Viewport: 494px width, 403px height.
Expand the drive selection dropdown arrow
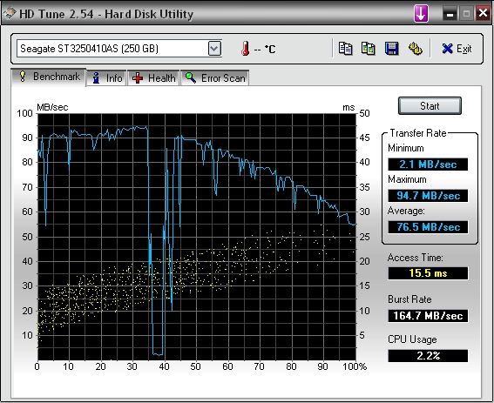(214, 49)
